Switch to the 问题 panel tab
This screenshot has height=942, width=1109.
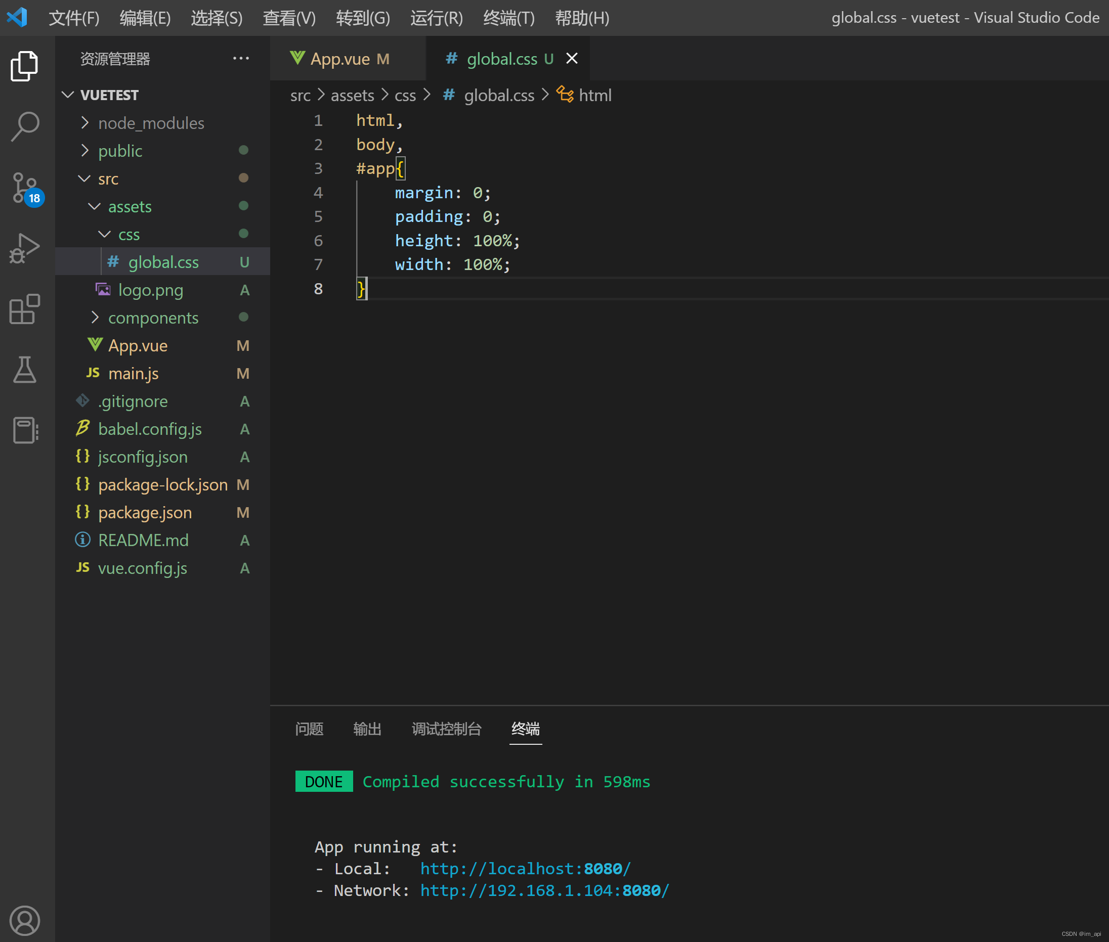(x=309, y=729)
